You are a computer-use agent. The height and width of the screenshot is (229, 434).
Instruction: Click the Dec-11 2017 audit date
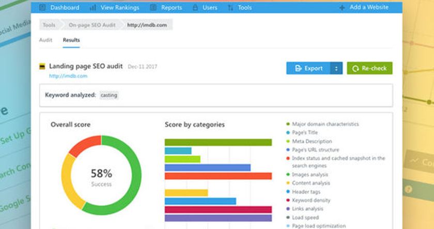coord(142,67)
